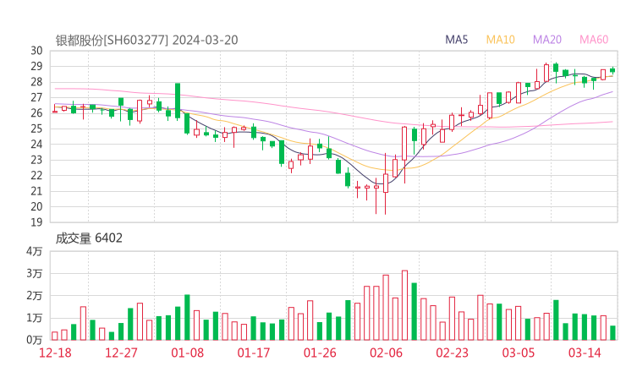626x372 pixels.
Task: Click the 4万 volume axis label
Action: pos(34,252)
